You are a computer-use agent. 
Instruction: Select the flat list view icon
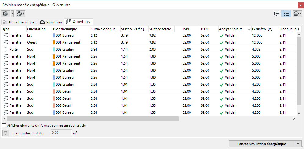[286, 14]
